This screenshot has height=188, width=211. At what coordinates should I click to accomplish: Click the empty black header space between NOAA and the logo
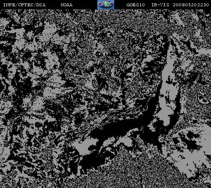pos(85,5)
